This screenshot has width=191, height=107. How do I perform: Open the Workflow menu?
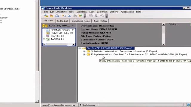pos(82,12)
